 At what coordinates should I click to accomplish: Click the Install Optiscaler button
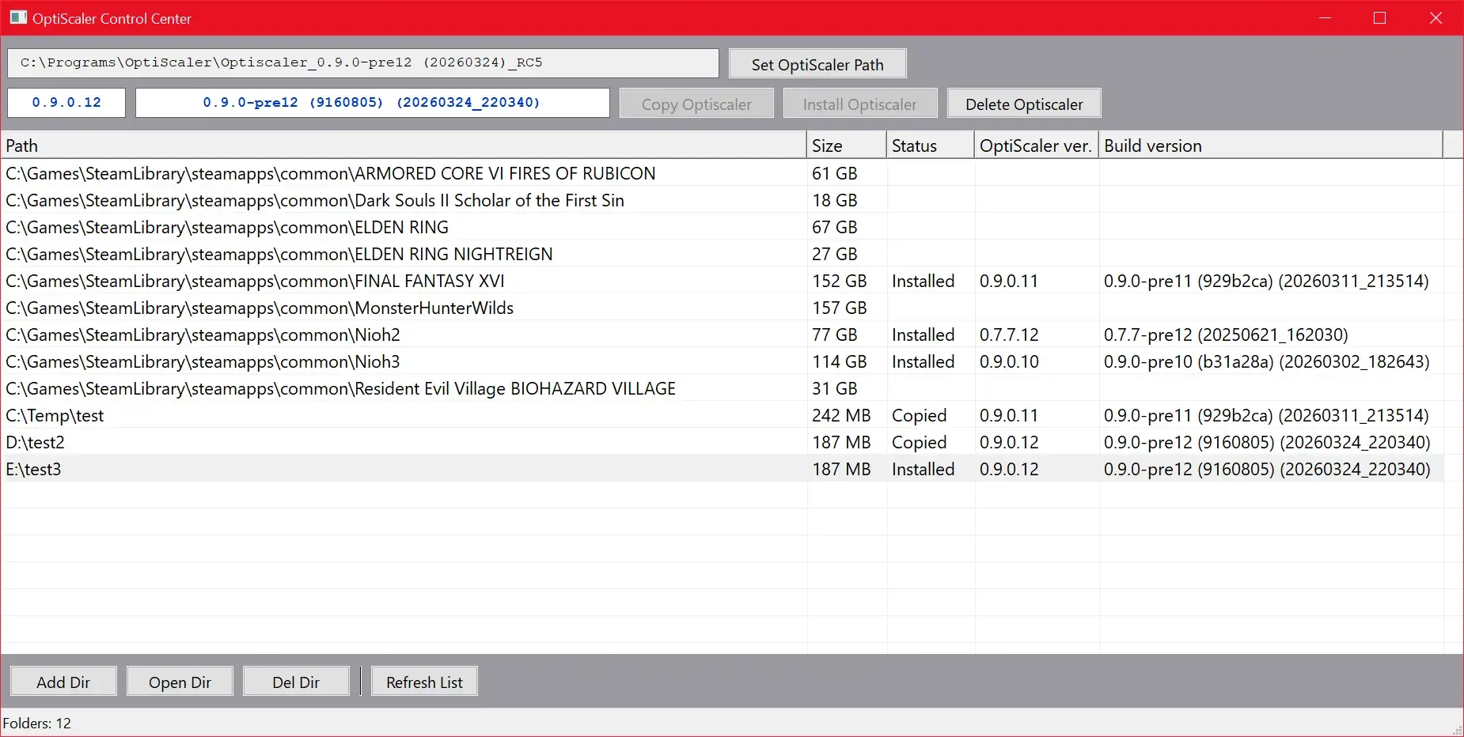(x=860, y=104)
